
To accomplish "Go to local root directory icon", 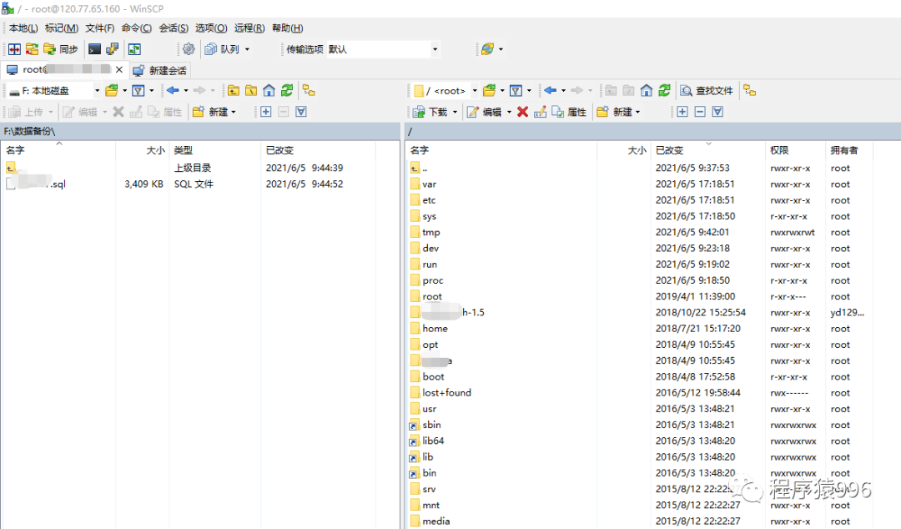I will pyautogui.click(x=251, y=90).
